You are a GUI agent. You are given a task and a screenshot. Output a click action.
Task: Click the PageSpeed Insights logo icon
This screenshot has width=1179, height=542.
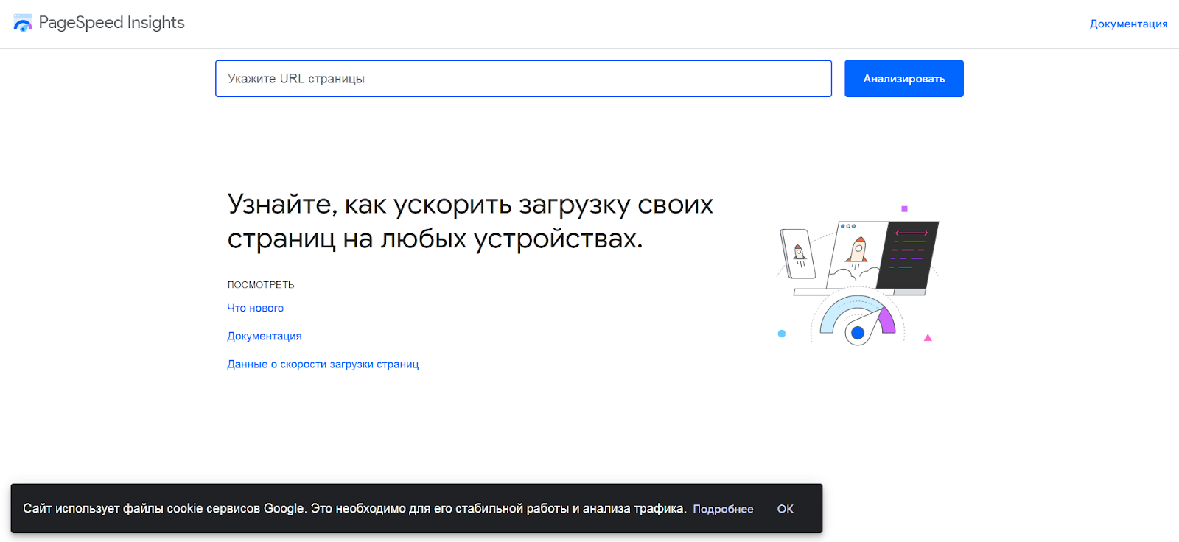click(x=23, y=24)
